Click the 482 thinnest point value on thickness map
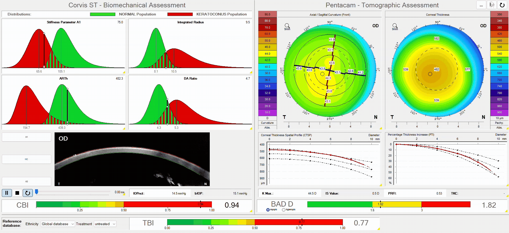 437,69
